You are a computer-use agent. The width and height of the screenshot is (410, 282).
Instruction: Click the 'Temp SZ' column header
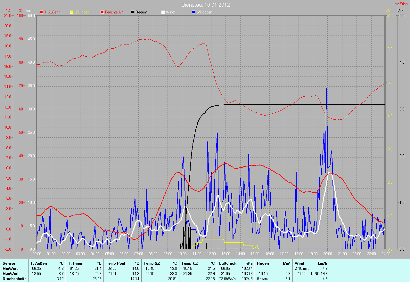pos(152,263)
